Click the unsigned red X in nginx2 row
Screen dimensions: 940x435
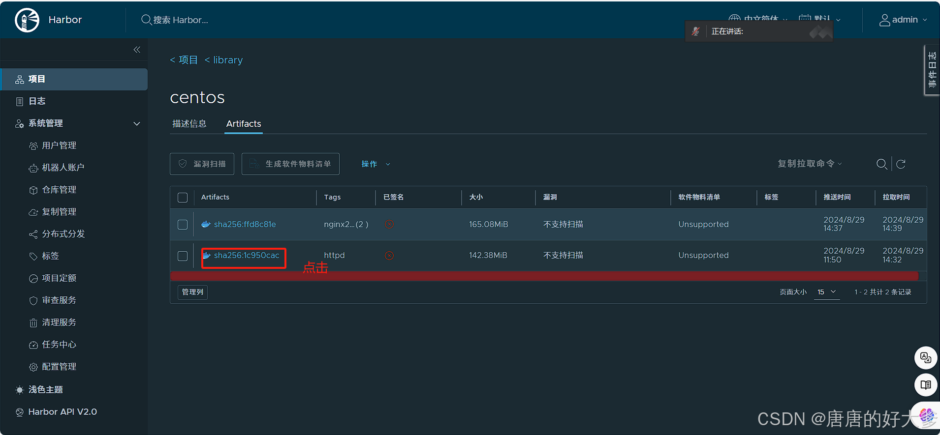[x=389, y=224]
